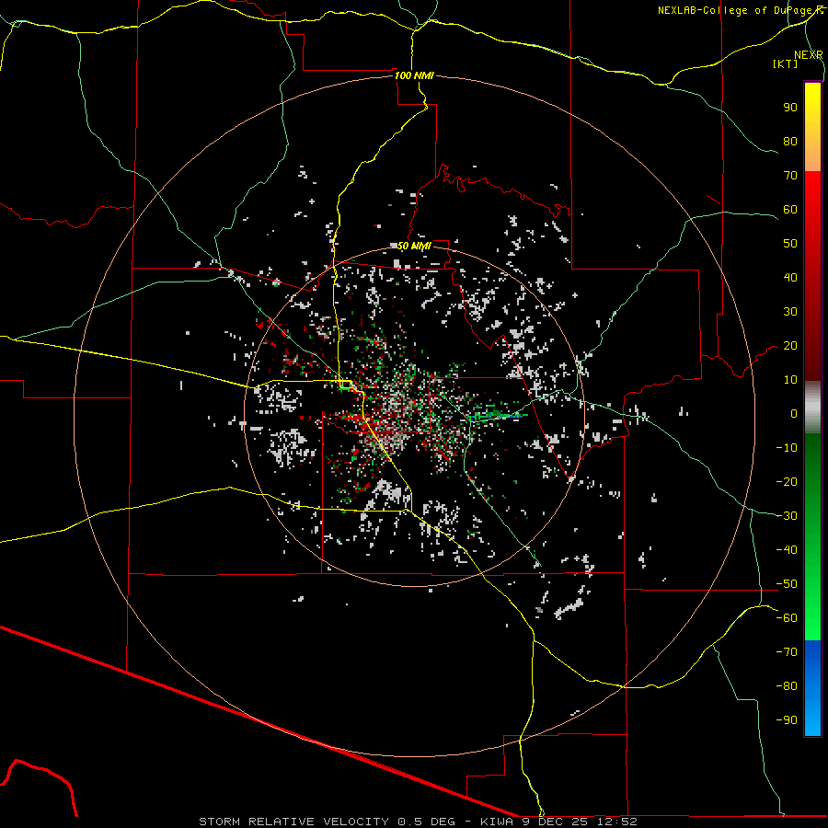This screenshot has height=828, width=828.
Task: Click the 50 NMI range ring label
Action: [x=415, y=246]
